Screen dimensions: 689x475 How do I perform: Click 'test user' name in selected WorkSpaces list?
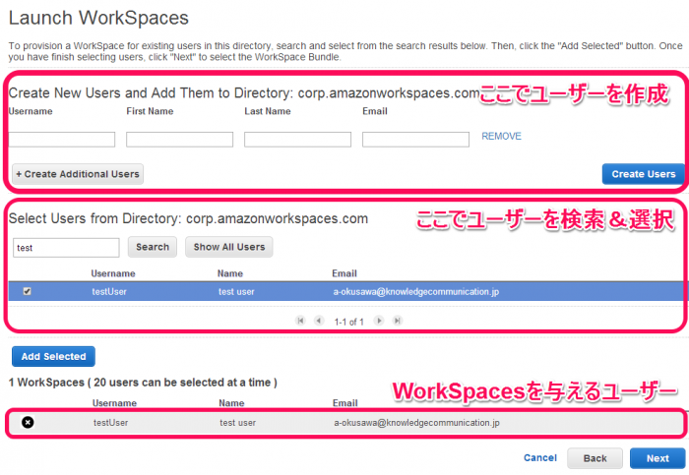(x=238, y=423)
